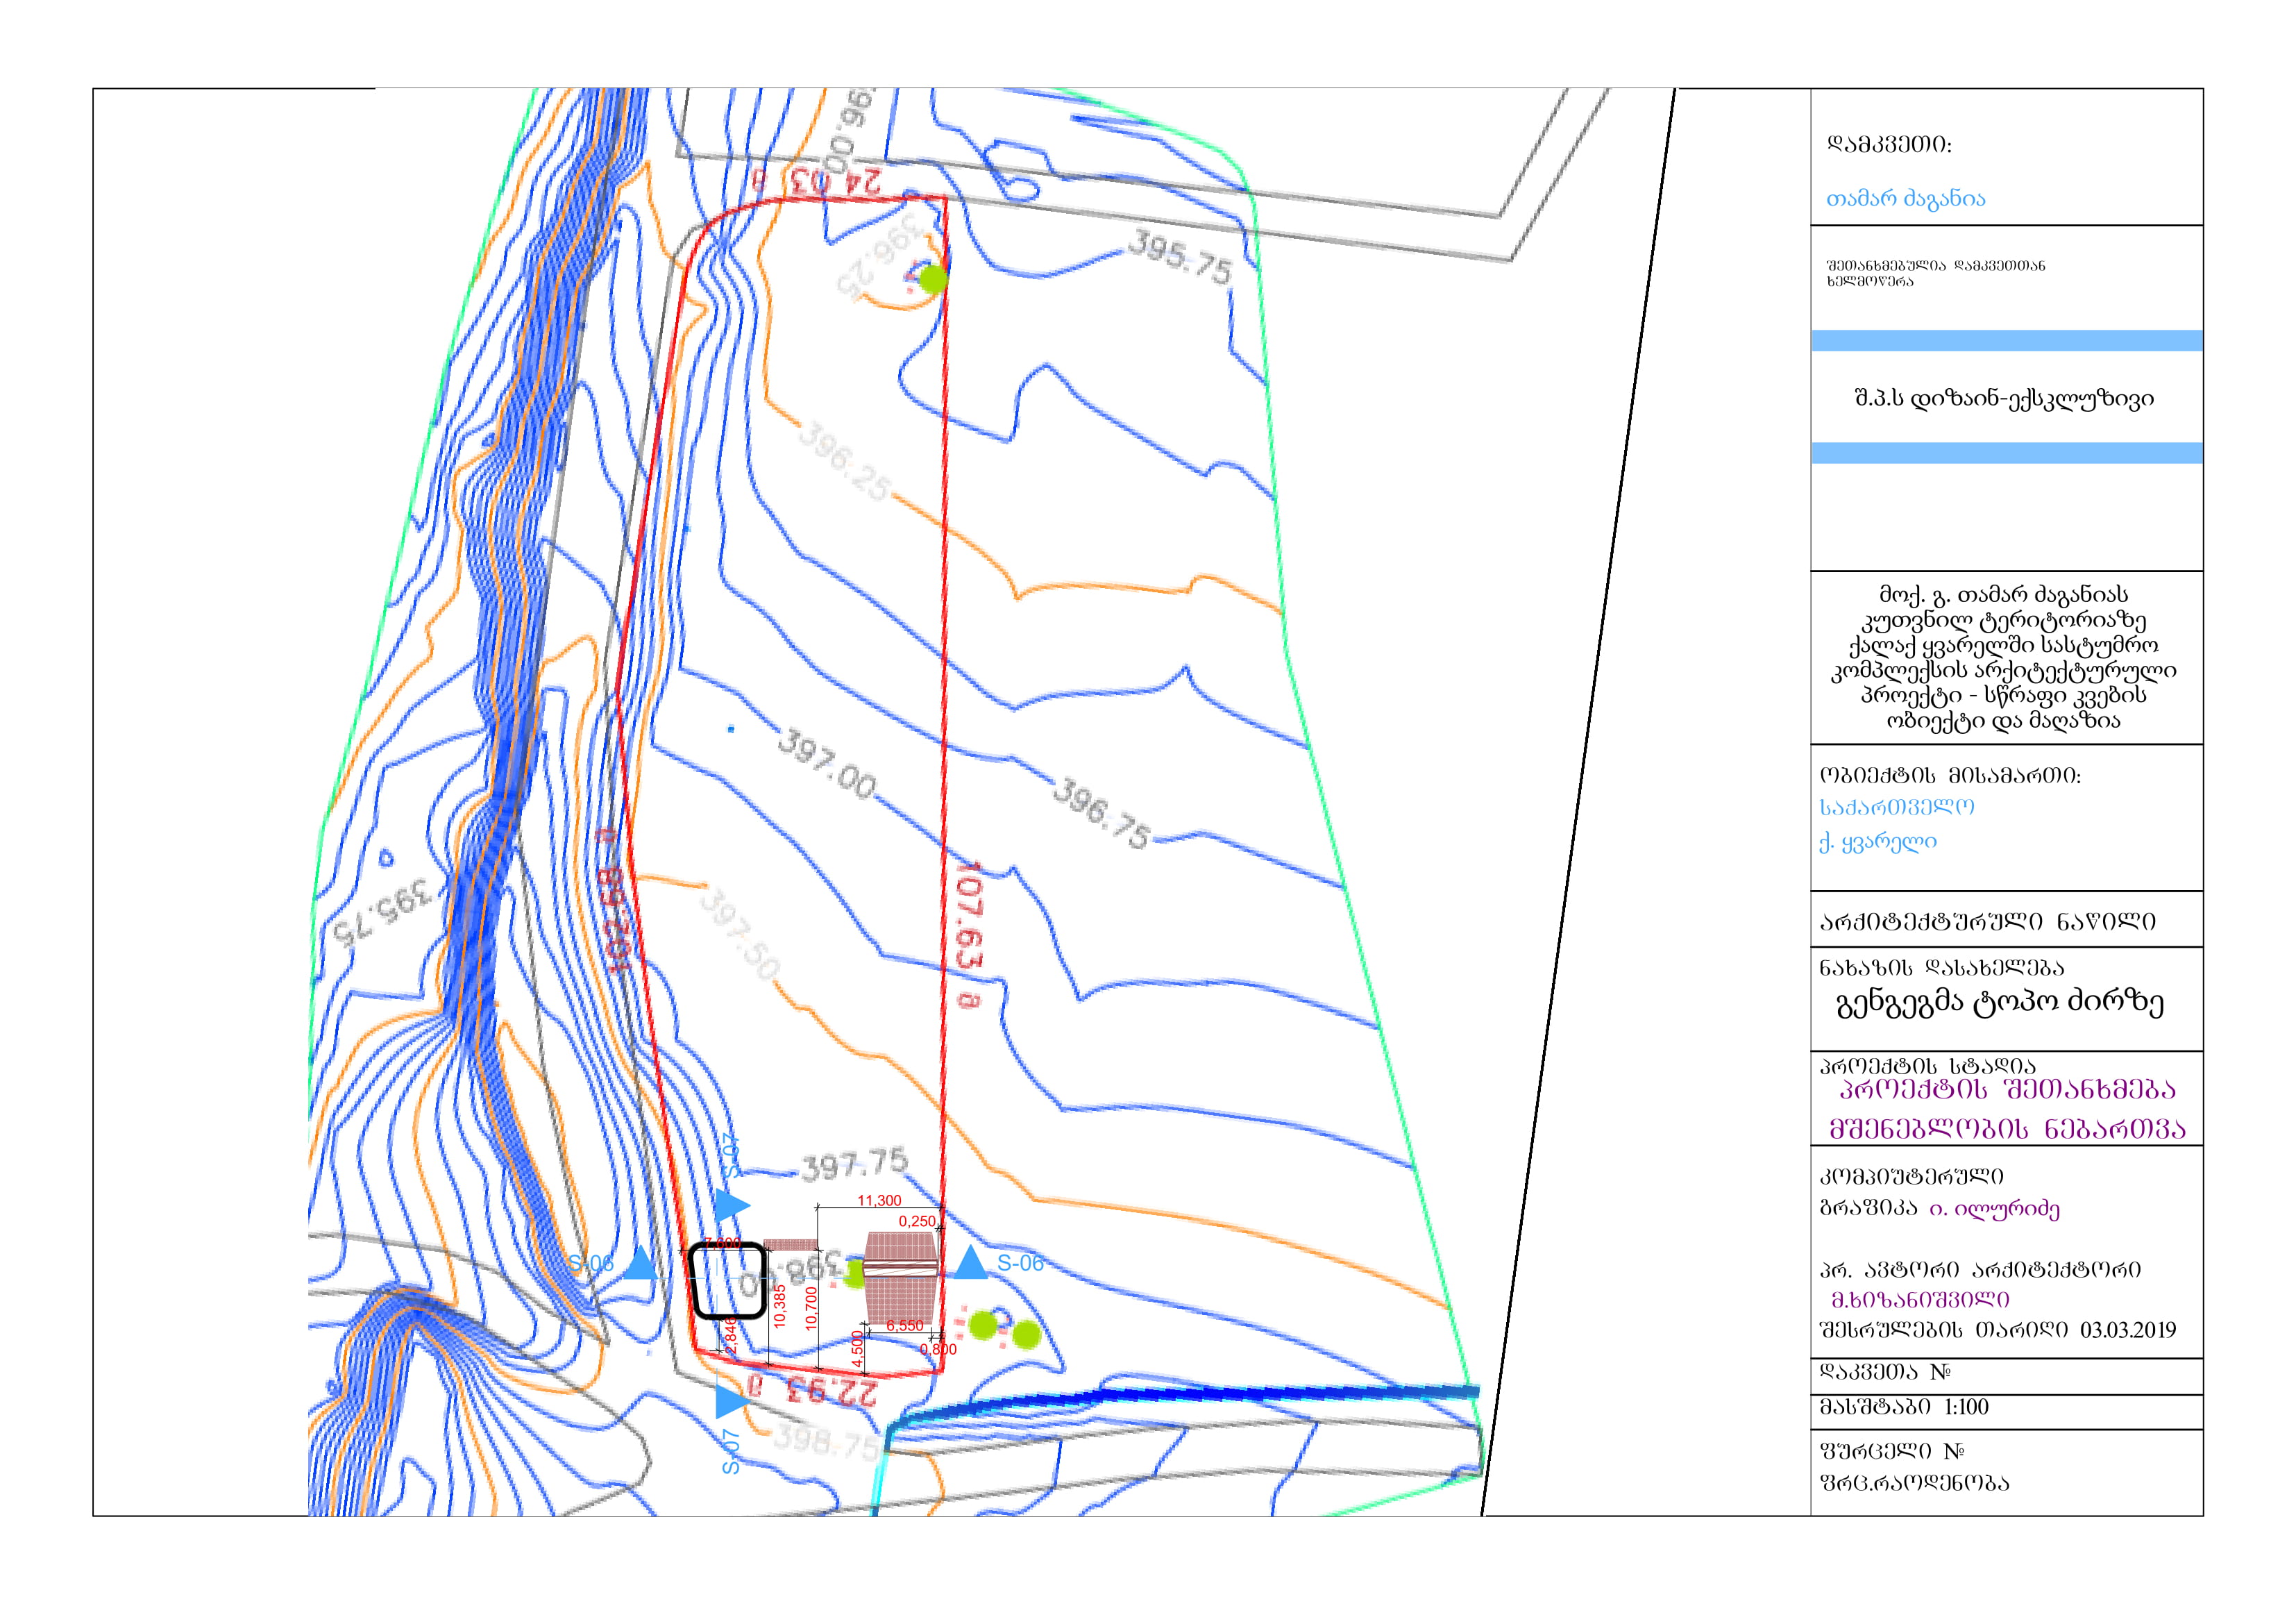Click the 397.00 contour elevation label
This screenshot has width=2296, height=1624.
[x=826, y=765]
